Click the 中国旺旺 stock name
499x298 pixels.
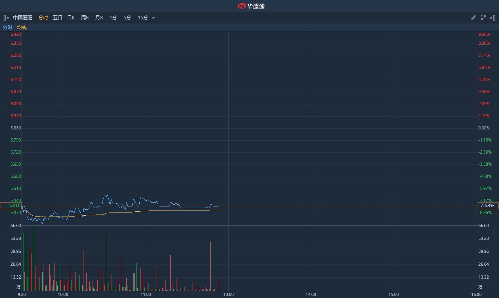pyautogui.click(x=23, y=18)
